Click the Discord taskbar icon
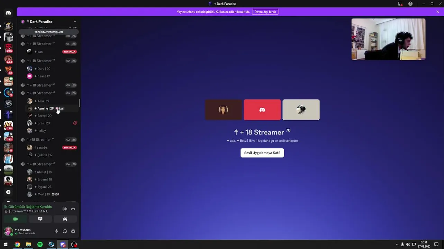 [x=63, y=245]
